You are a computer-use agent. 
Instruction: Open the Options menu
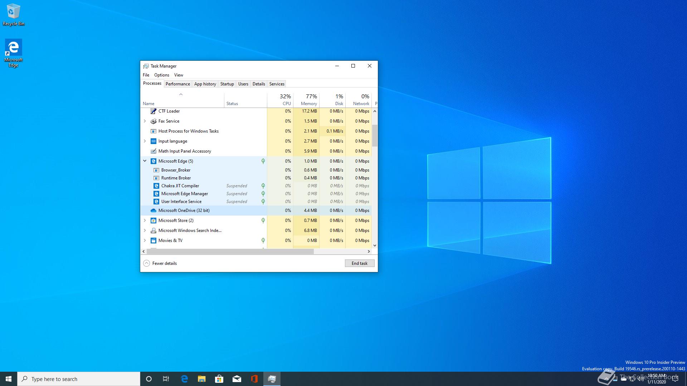click(162, 75)
